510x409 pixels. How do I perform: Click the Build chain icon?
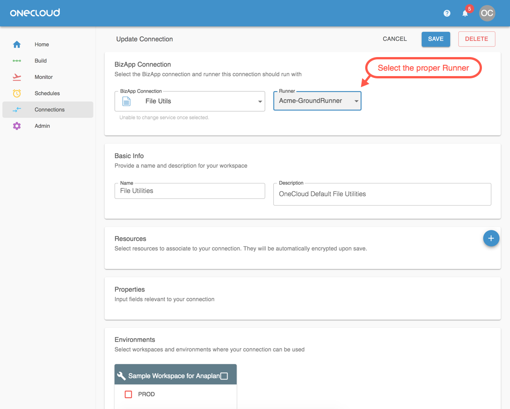[x=17, y=61]
